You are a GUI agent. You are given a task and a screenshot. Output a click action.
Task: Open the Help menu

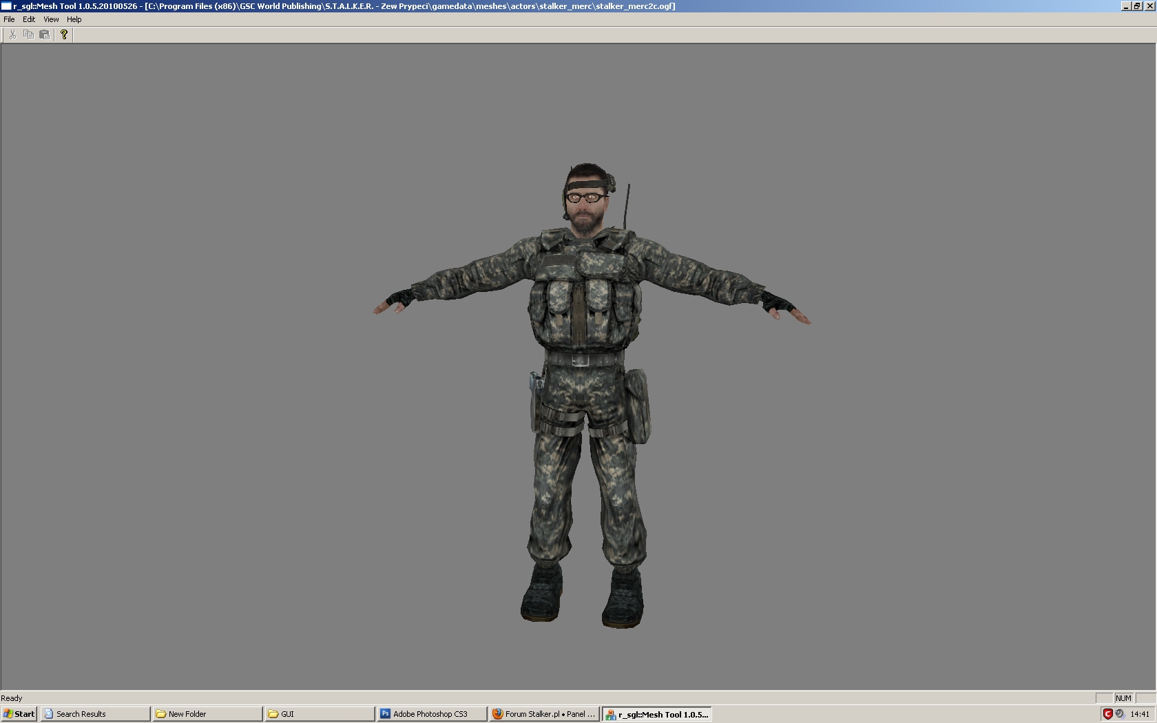(74, 19)
